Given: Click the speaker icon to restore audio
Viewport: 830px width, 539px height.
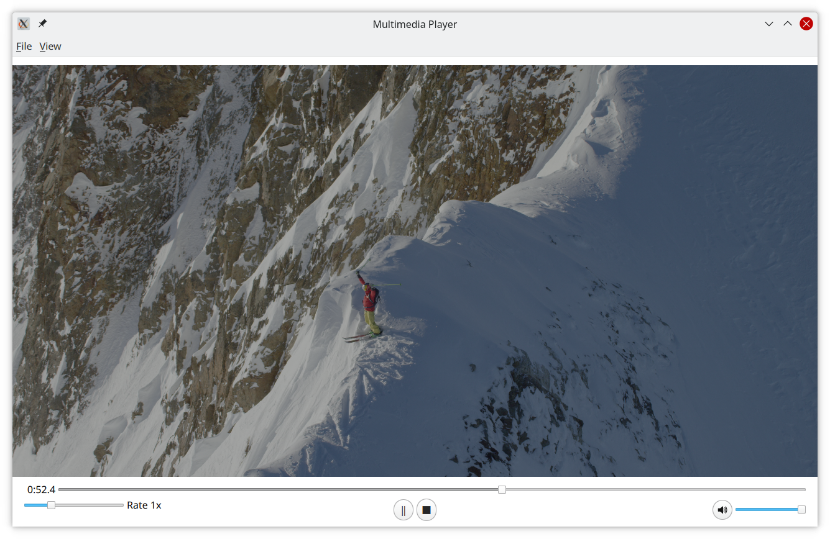Looking at the screenshot, I should pos(722,509).
